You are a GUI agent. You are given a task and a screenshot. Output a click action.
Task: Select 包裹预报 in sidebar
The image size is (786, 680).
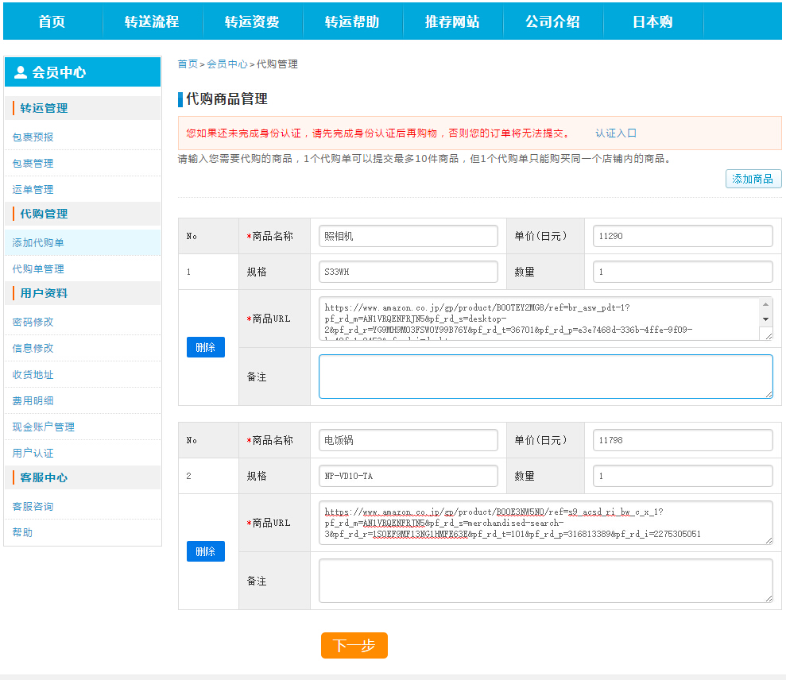point(33,137)
